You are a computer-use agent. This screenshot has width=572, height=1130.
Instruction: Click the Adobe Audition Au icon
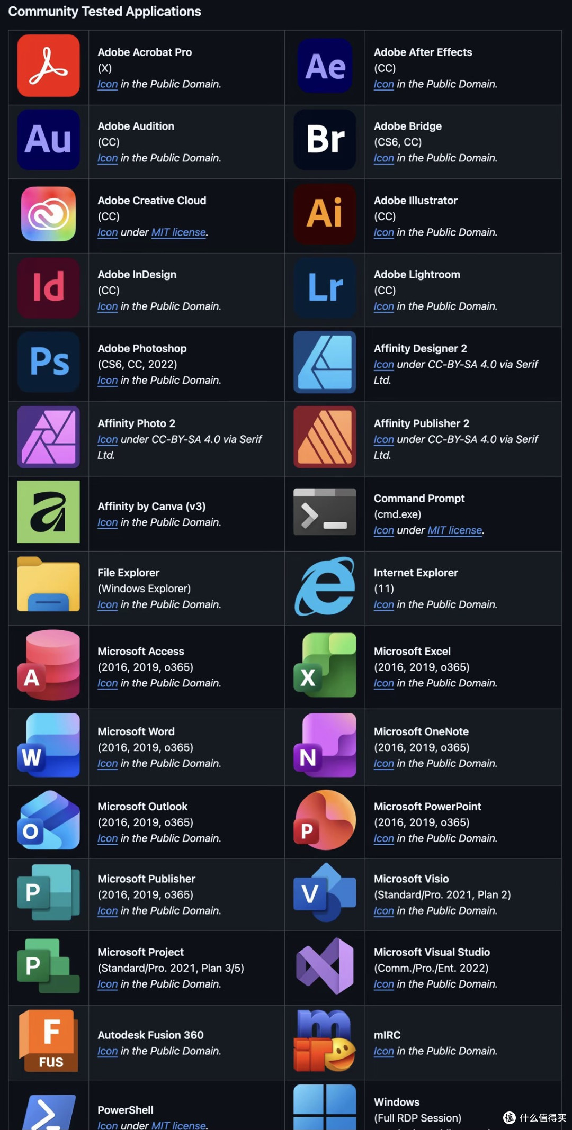click(49, 140)
